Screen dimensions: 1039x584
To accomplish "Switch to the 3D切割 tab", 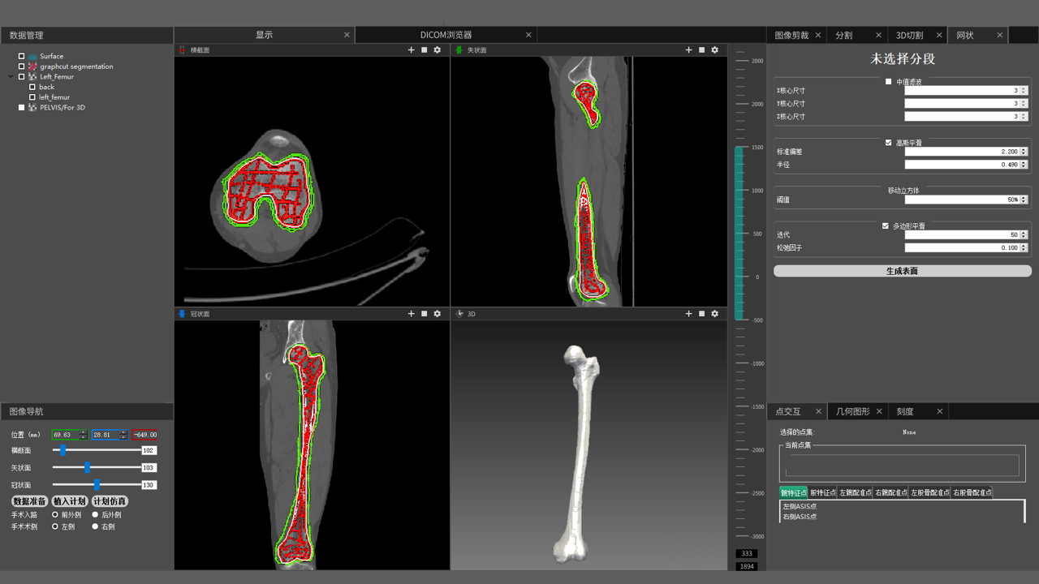I will pyautogui.click(x=909, y=36).
